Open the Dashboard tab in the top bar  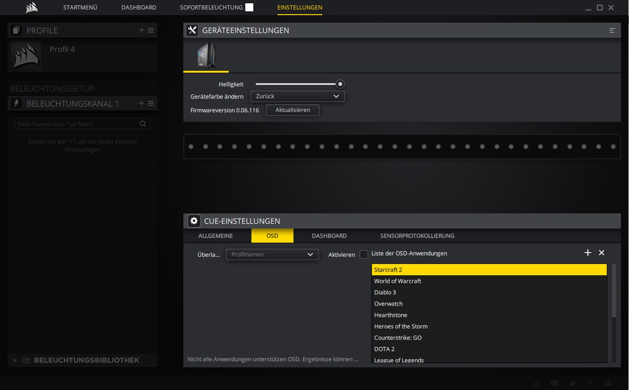[139, 7]
